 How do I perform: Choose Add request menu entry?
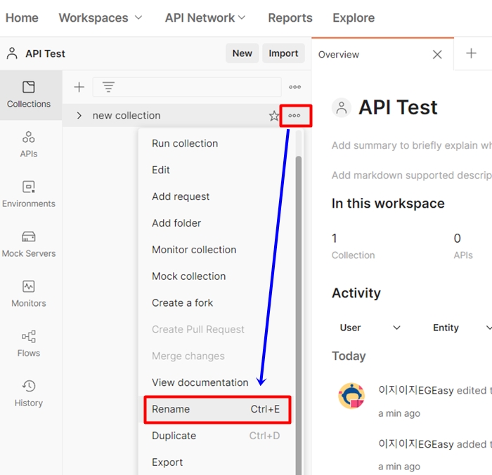pyautogui.click(x=216, y=196)
